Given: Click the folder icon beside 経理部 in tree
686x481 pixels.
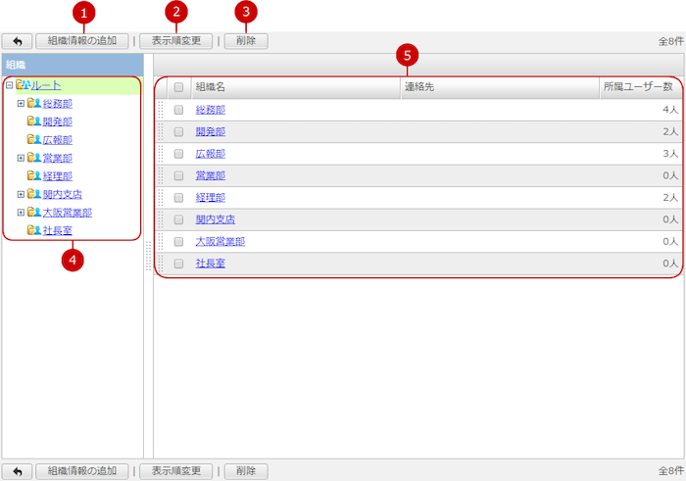Looking at the screenshot, I should pos(34,176).
